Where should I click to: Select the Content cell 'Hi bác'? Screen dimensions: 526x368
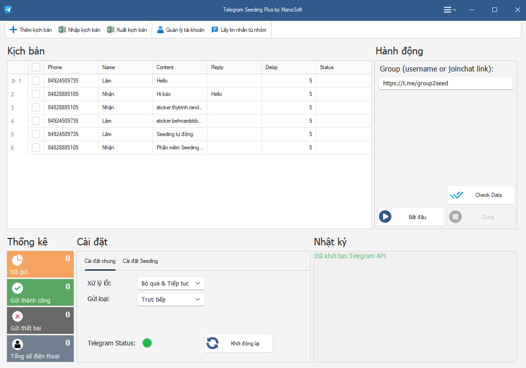180,94
